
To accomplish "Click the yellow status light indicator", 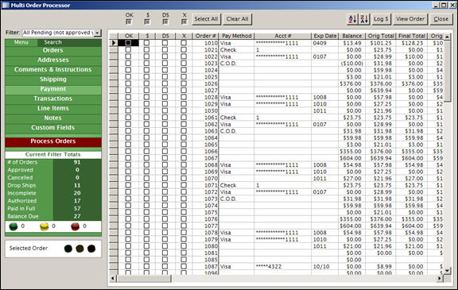I will point(44,226).
